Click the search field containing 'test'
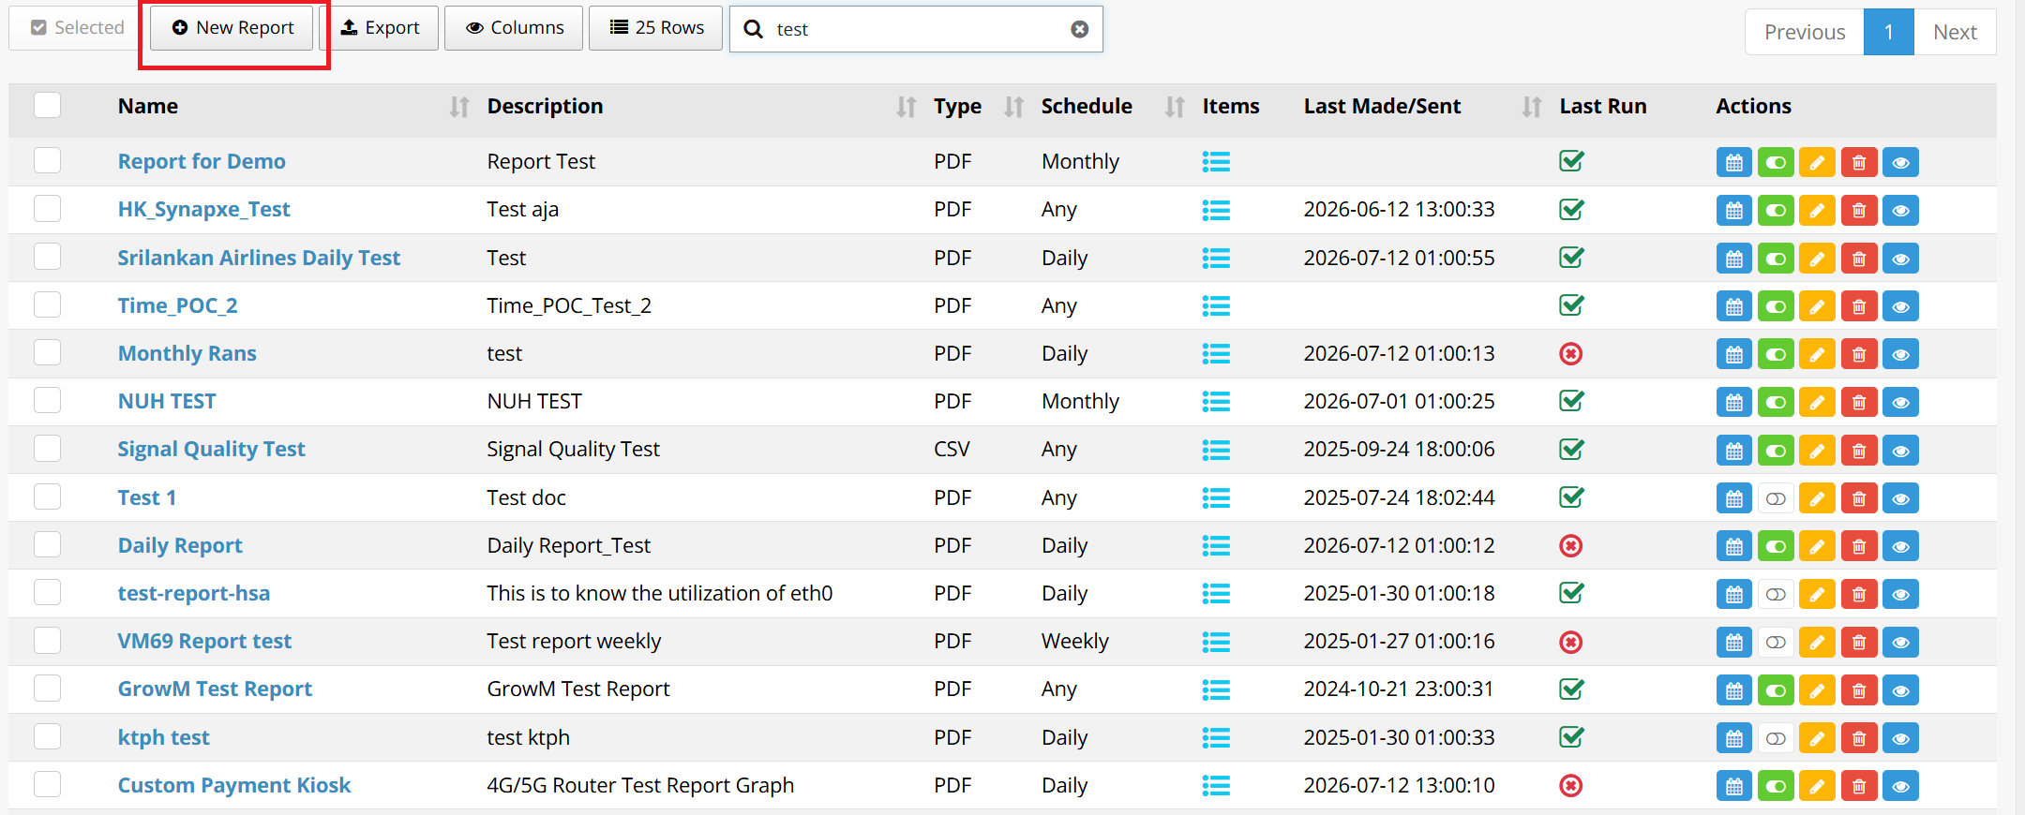 [x=916, y=29]
